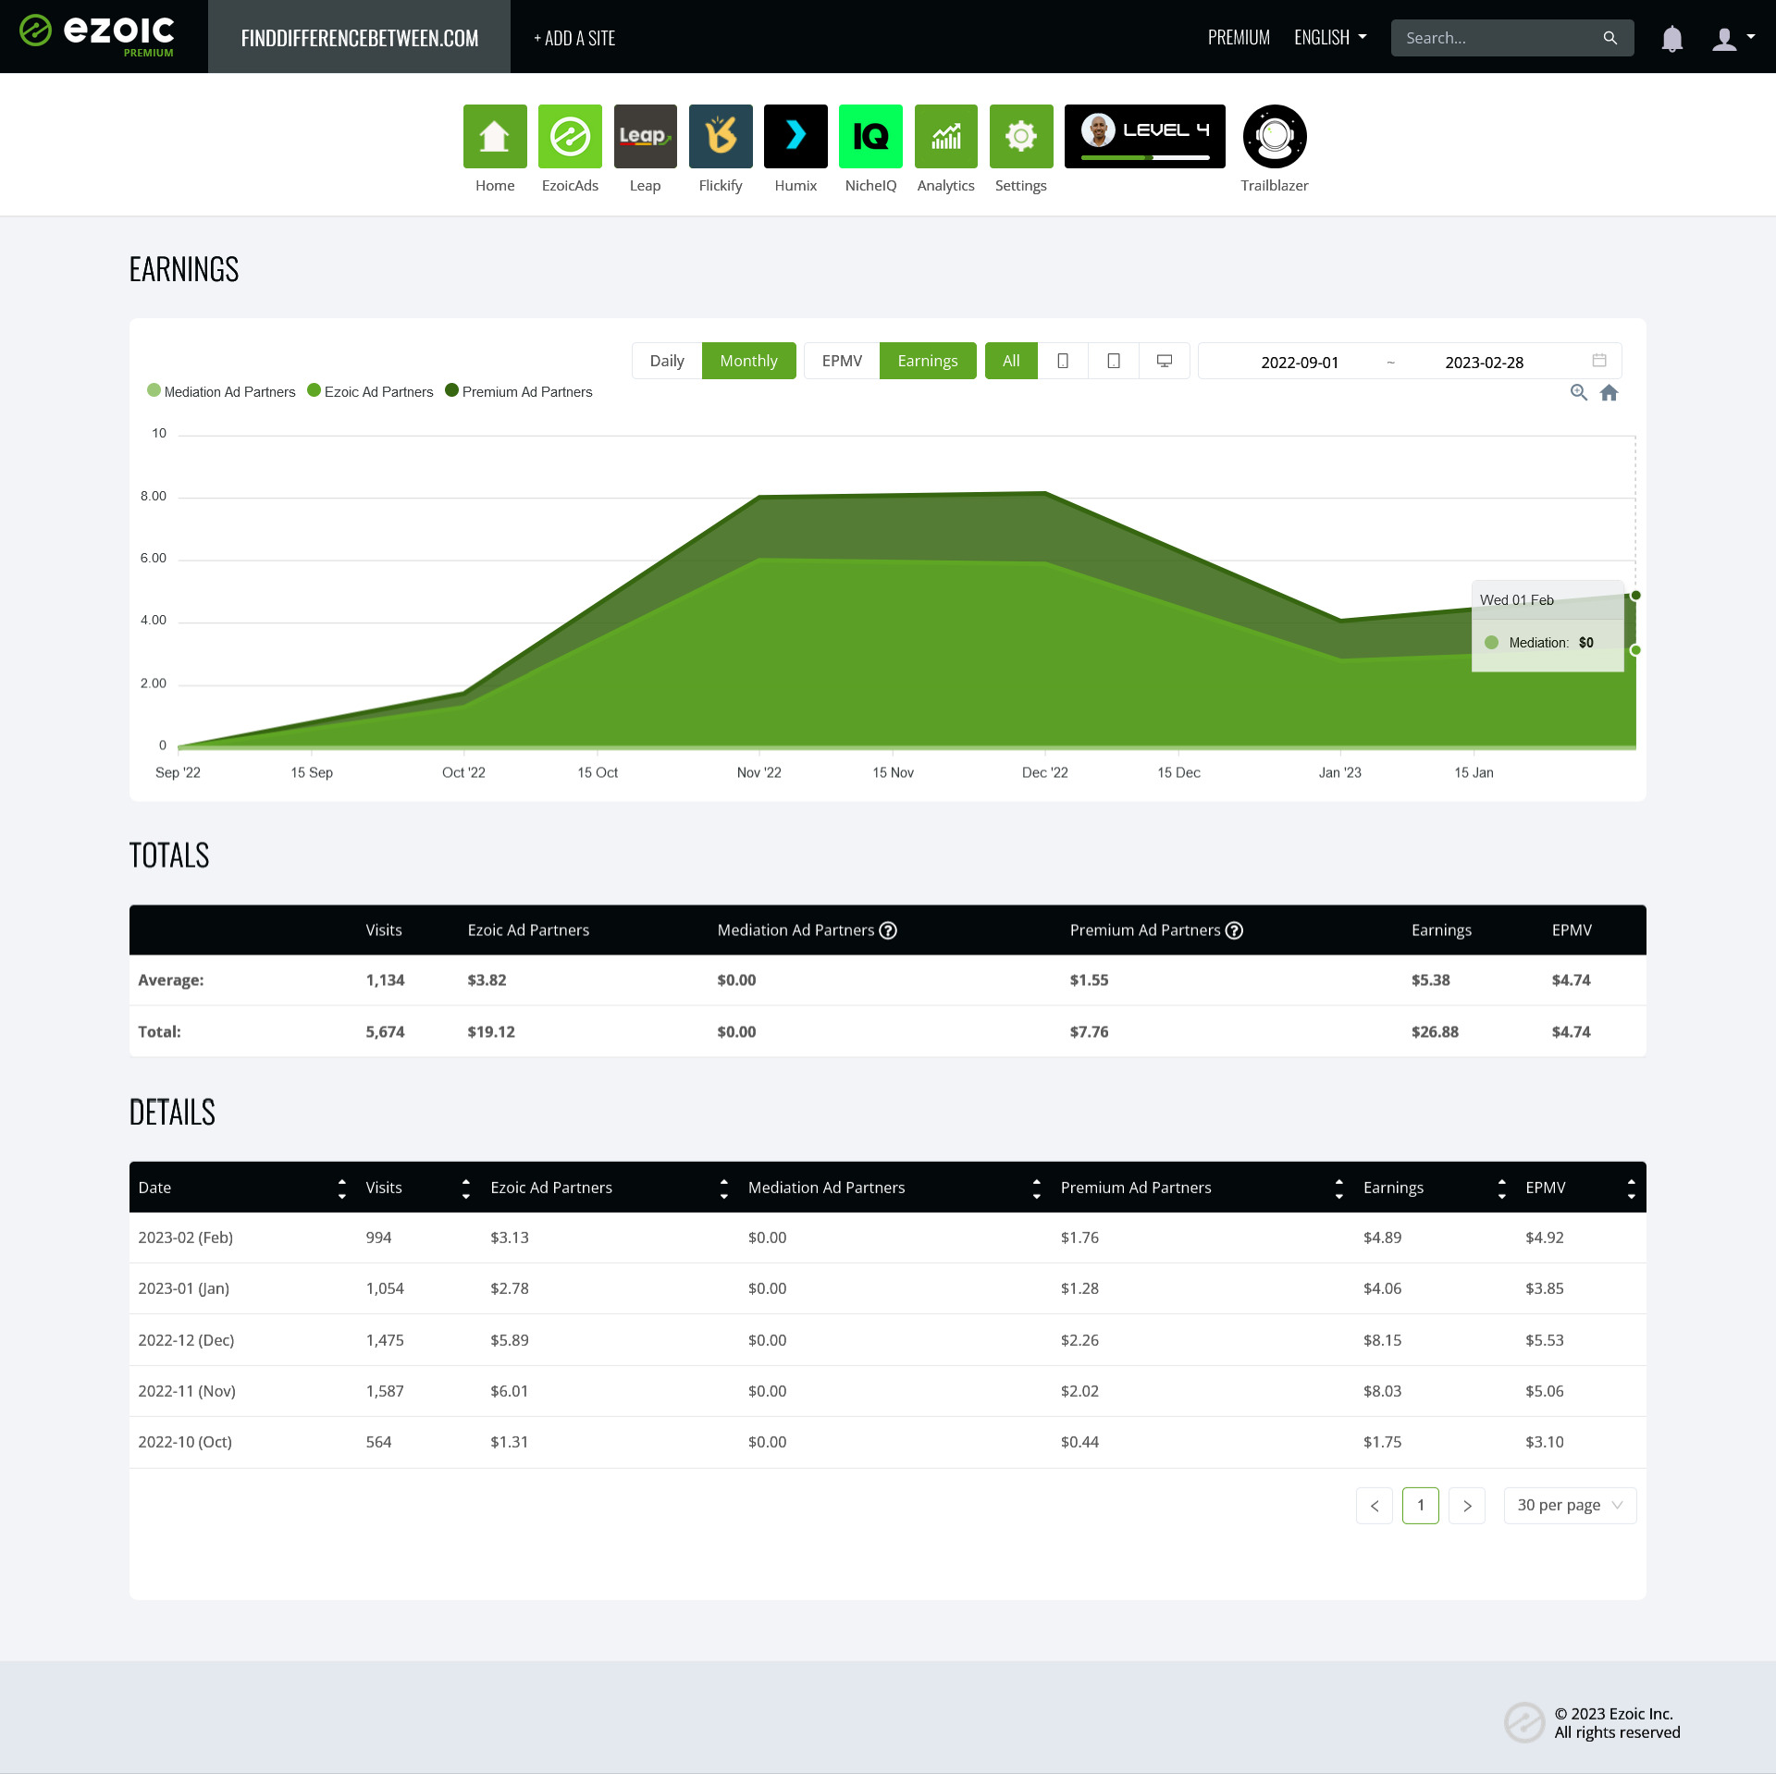The height and width of the screenshot is (1774, 1776).
Task: Toggle Ezoic Ad Partners legend series
Action: click(x=370, y=391)
